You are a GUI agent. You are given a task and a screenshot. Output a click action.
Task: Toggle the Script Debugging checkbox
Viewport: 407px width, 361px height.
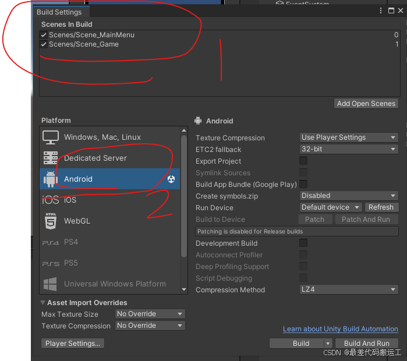[x=303, y=278]
